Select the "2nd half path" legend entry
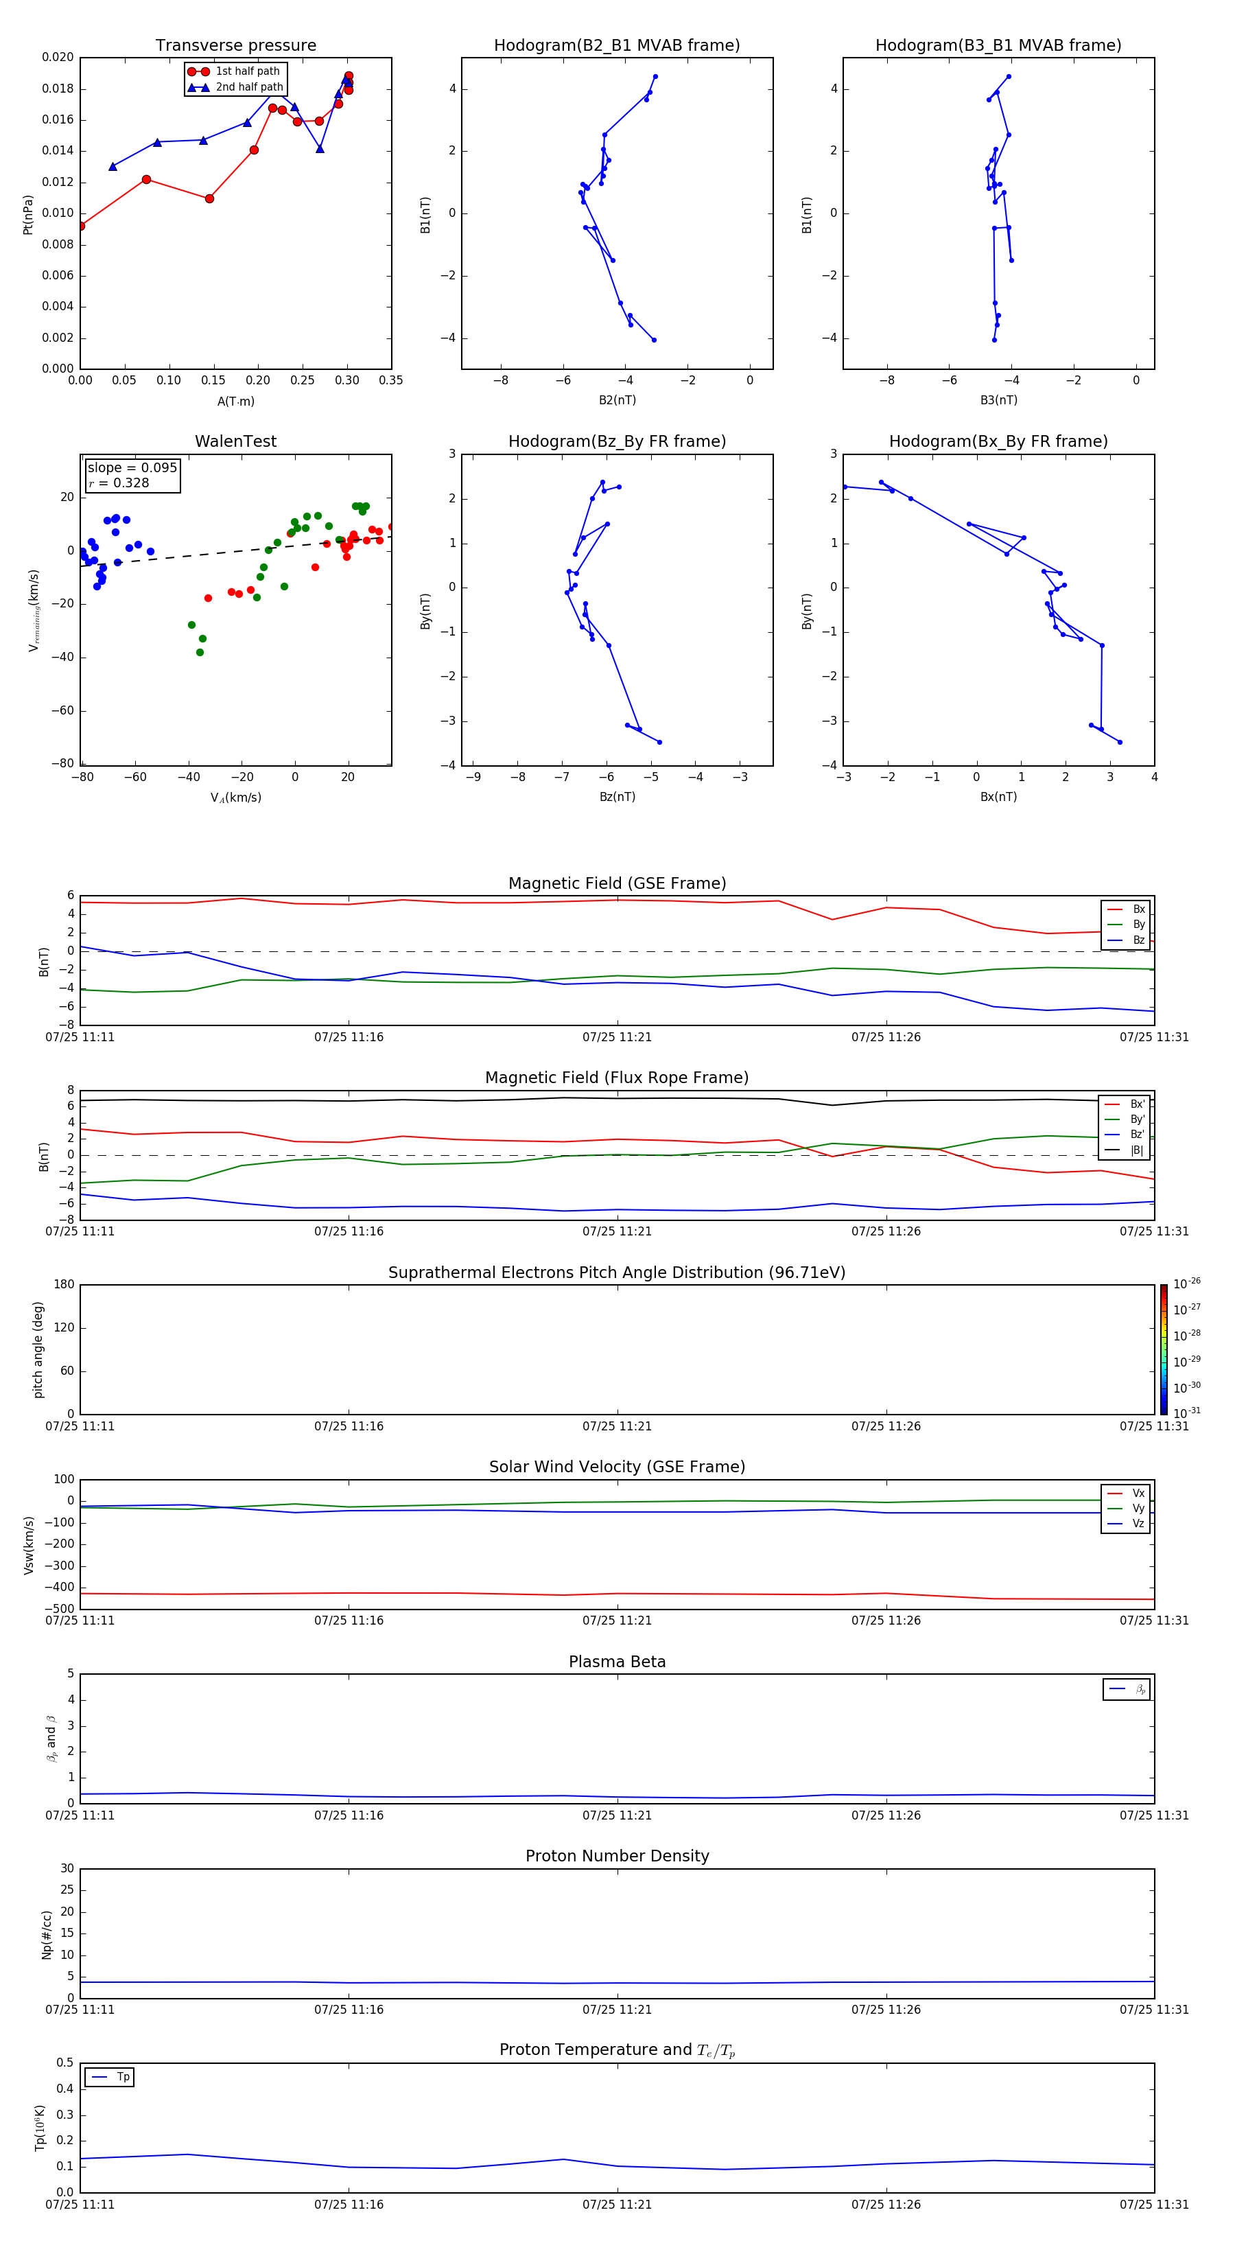The width and height of the screenshot is (1235, 2265). tap(235, 87)
